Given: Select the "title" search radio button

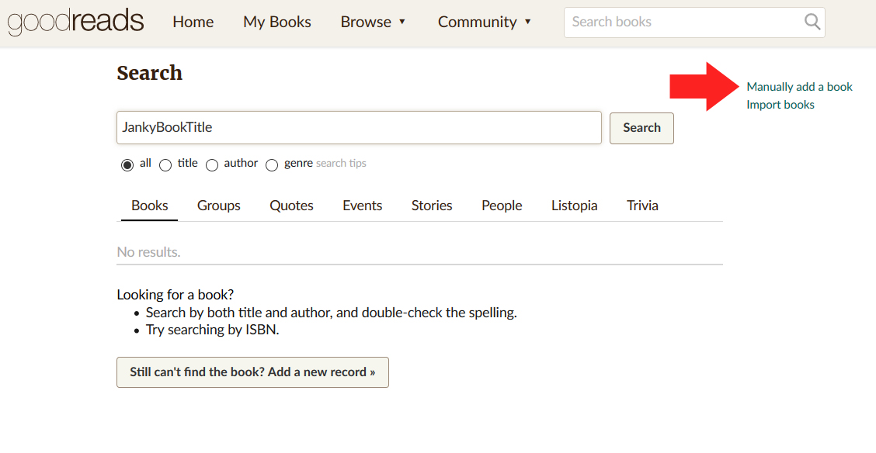Looking at the screenshot, I should [x=165, y=164].
